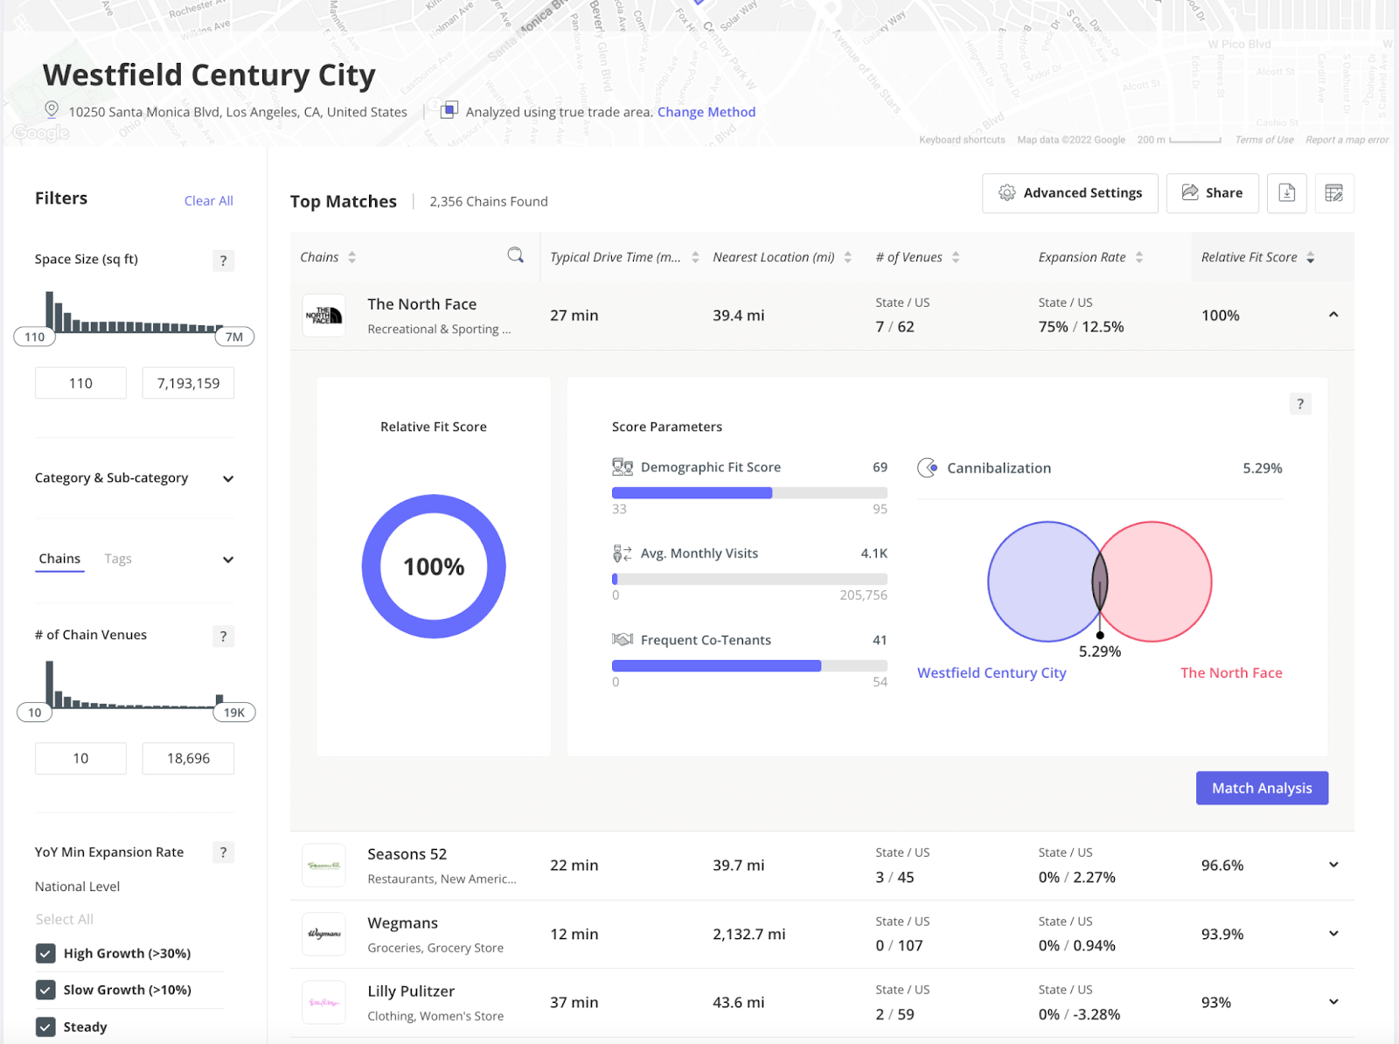Viewport: 1399px width, 1044px height.
Task: Click Space Size minimum slider handle 110
Action: [x=34, y=337]
